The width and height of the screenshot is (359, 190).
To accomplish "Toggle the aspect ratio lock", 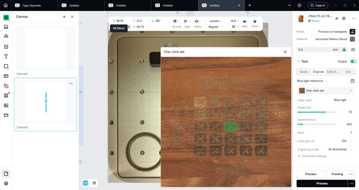I will click(x=129, y=27).
